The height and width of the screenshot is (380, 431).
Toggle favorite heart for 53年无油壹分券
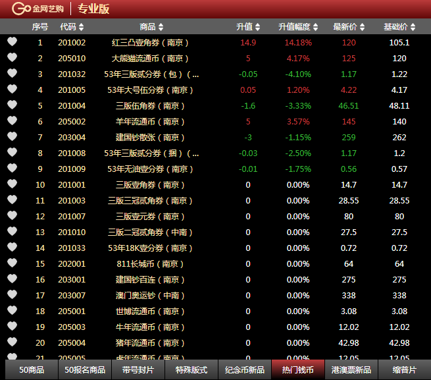[x=12, y=168]
